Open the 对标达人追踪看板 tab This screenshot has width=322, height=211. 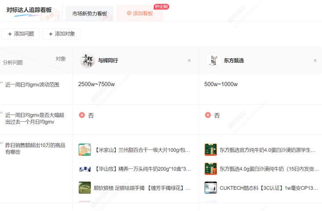tap(29, 10)
